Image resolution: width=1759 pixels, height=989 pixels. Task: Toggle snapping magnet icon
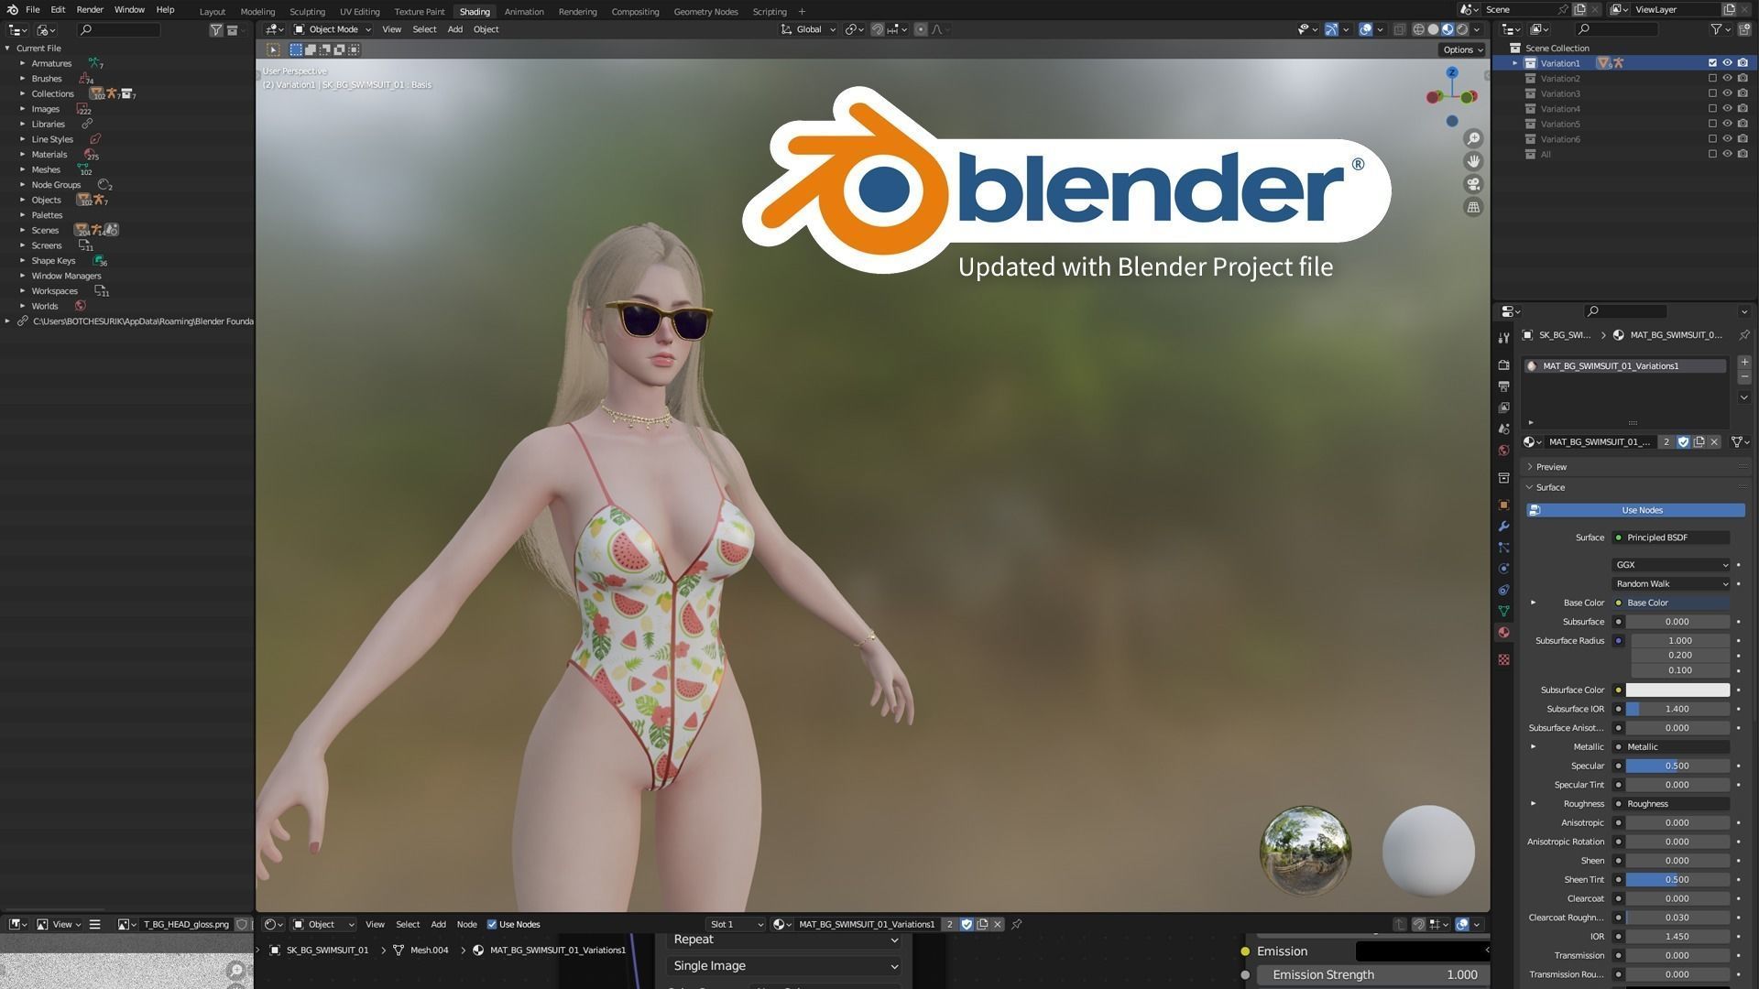(x=877, y=29)
